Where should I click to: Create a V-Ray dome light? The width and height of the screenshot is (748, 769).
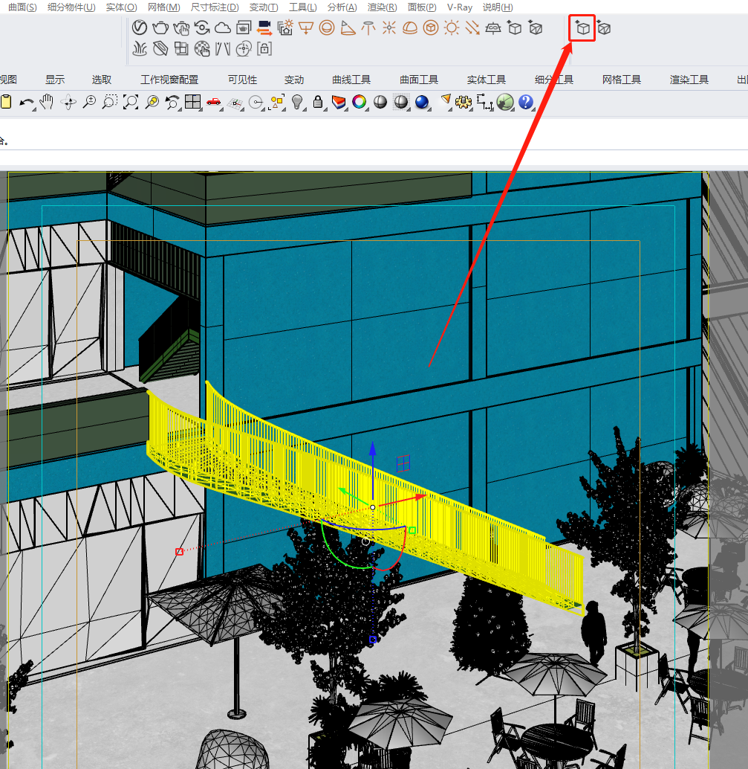pos(409,28)
